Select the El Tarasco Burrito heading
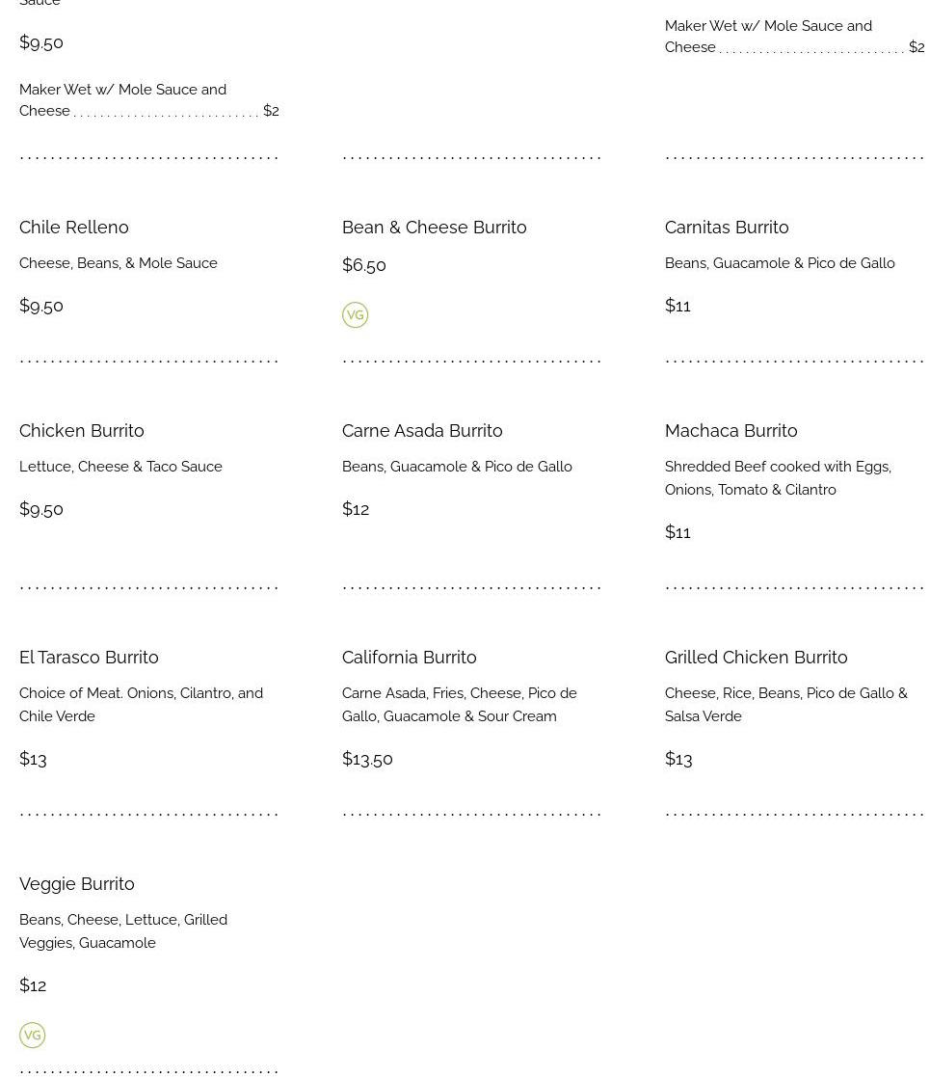930x1077 pixels. 89,658
